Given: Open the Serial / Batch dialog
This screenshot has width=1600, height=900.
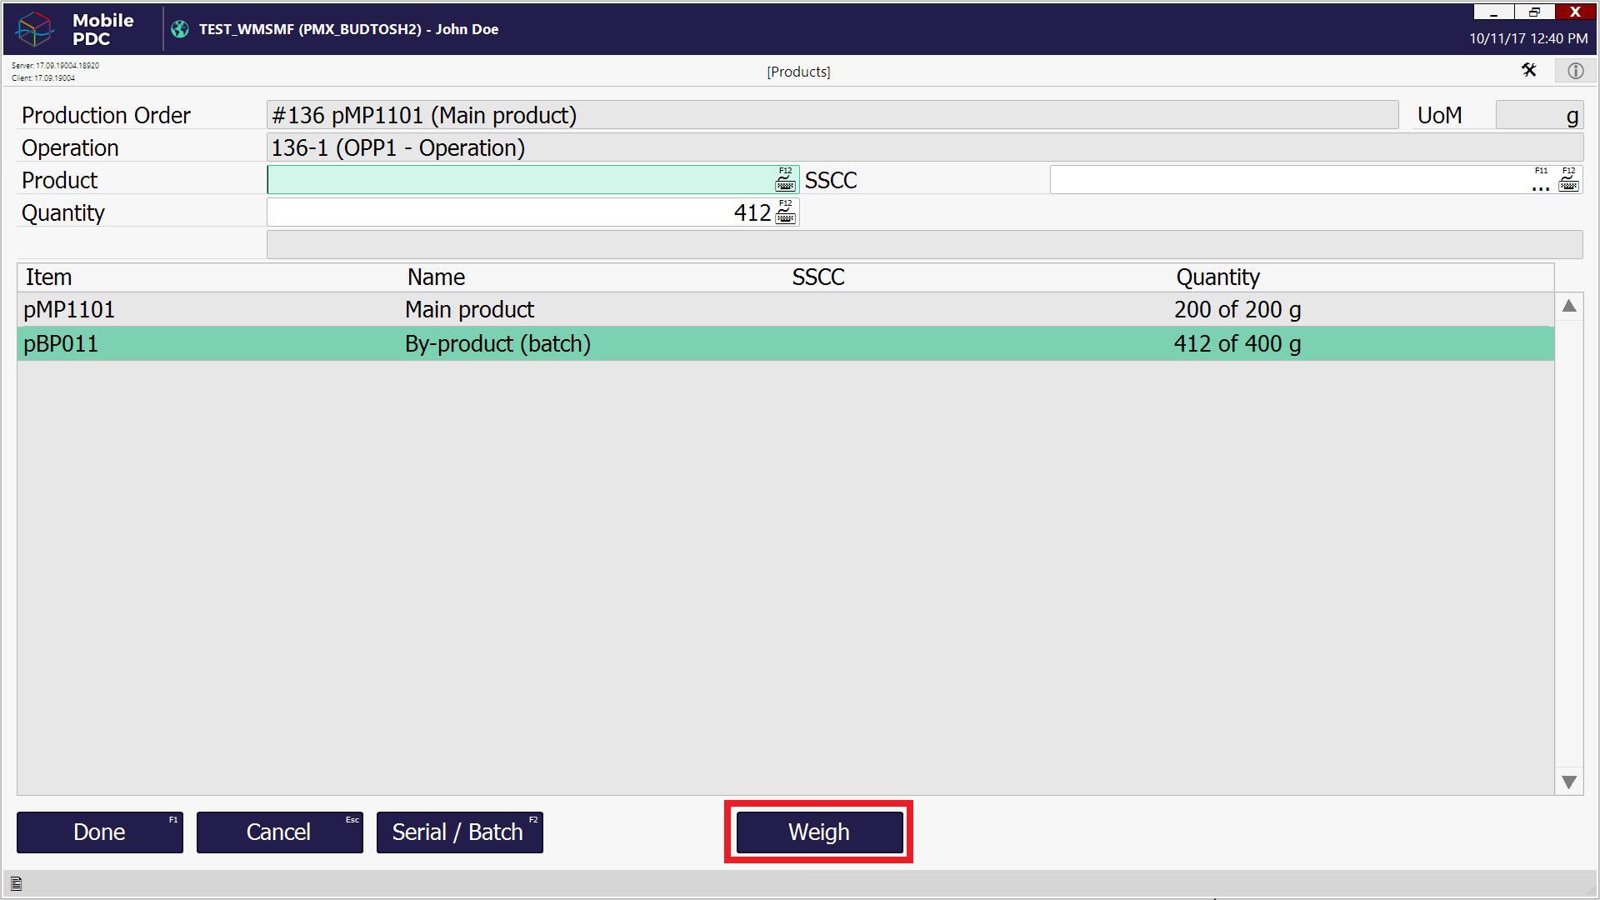Looking at the screenshot, I should [x=459, y=832].
